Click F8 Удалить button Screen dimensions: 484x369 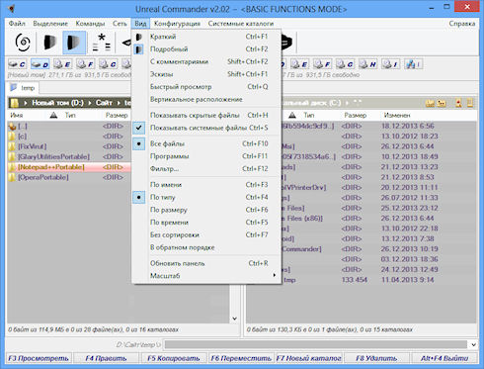(376, 358)
